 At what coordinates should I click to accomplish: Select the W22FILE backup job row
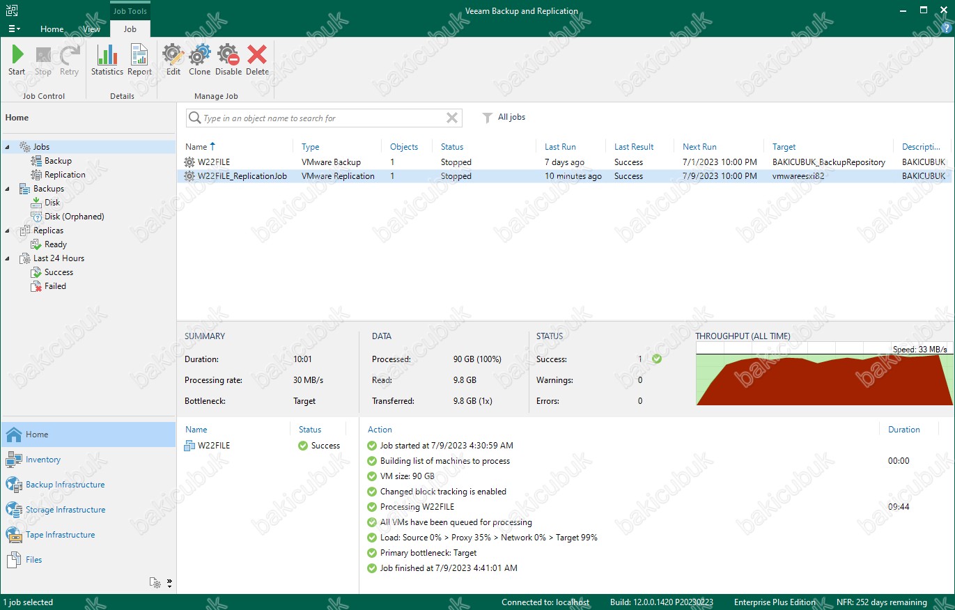(x=565, y=162)
